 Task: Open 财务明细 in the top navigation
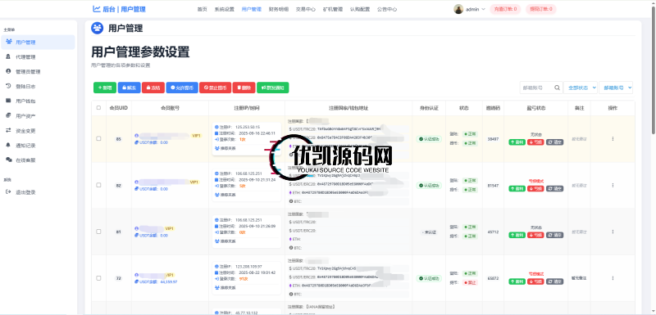point(278,9)
